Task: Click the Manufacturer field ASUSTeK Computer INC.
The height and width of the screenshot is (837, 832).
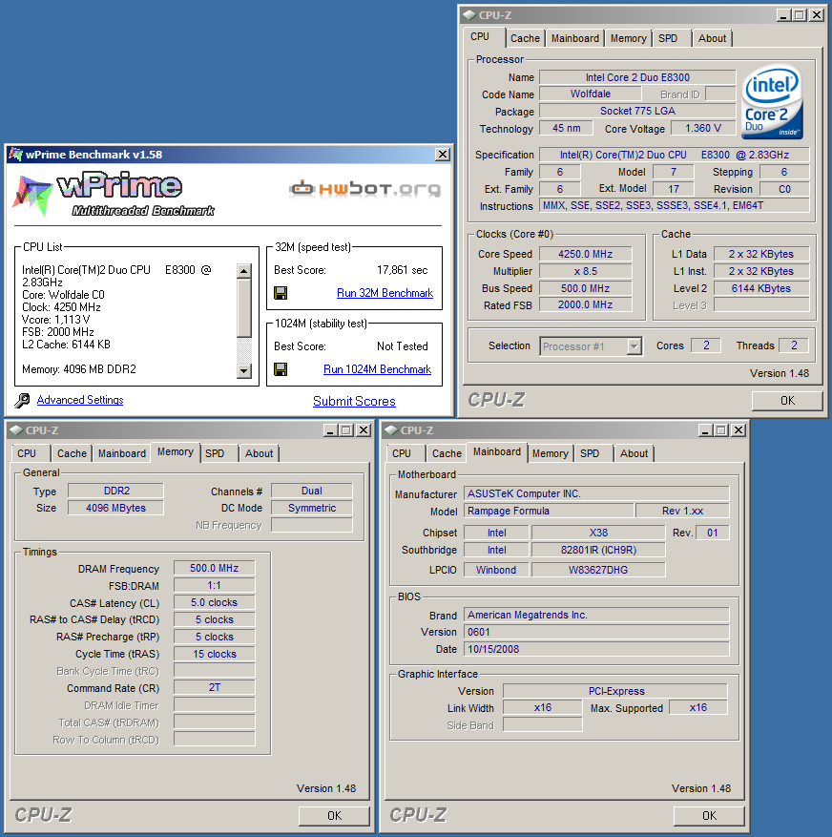Action: tap(596, 493)
